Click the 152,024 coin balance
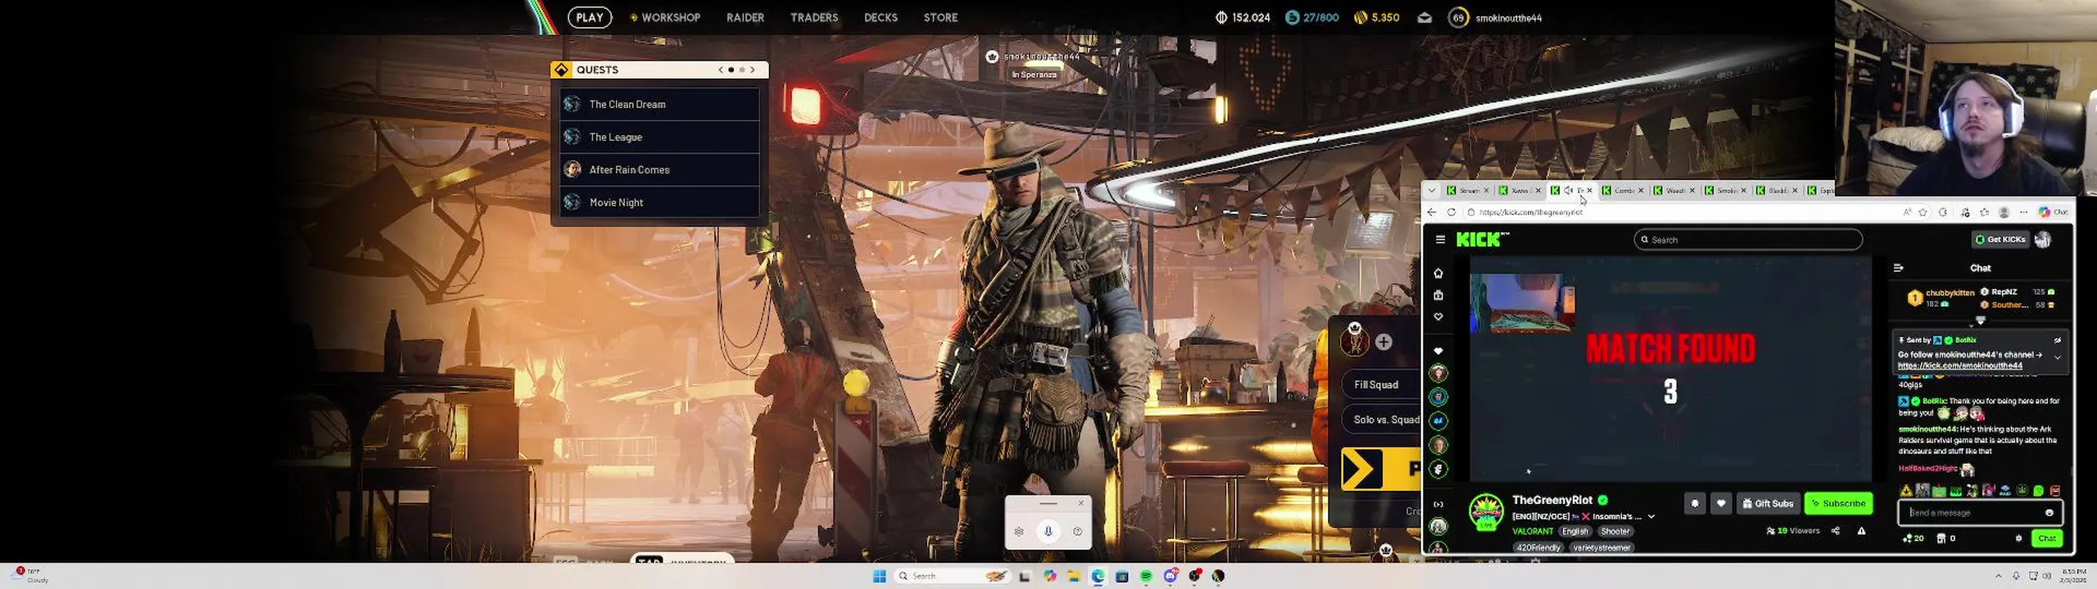Viewport: 2097px width, 589px height. (x=1243, y=17)
